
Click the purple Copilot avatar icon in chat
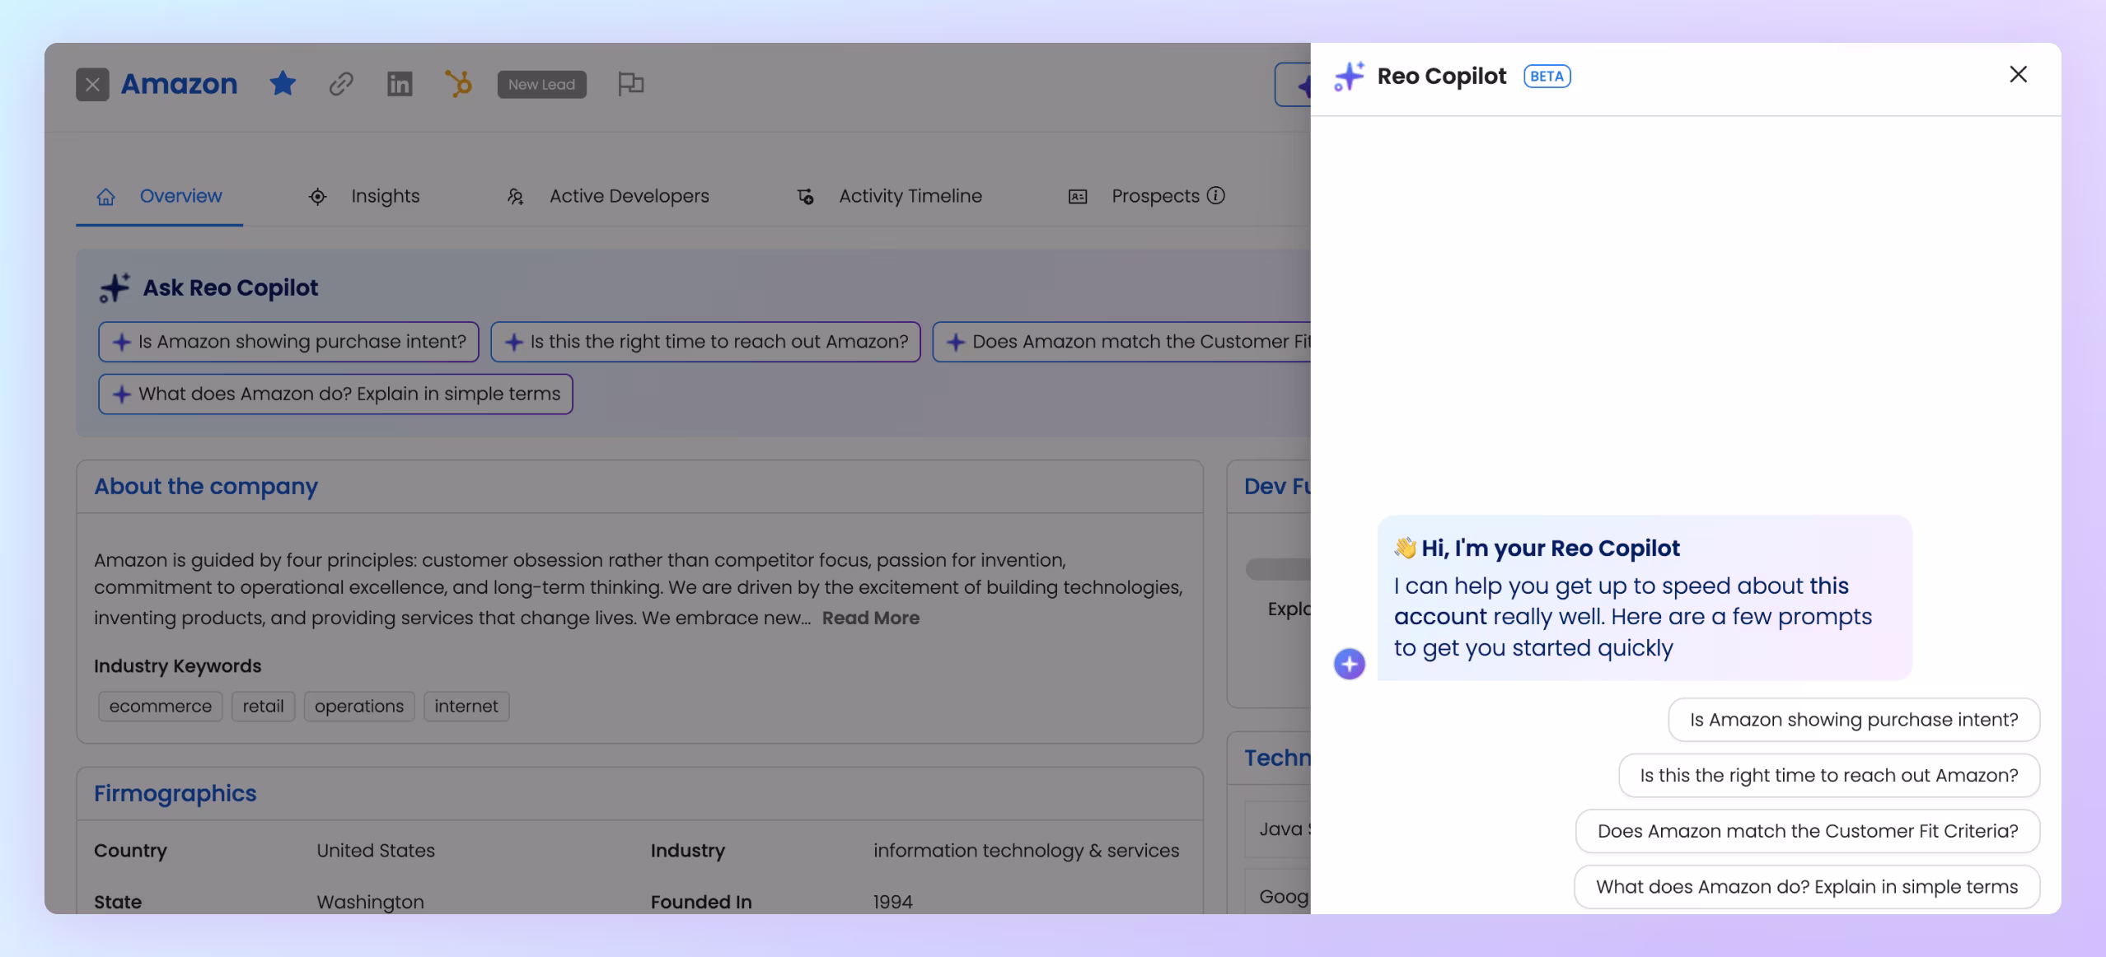1349,663
